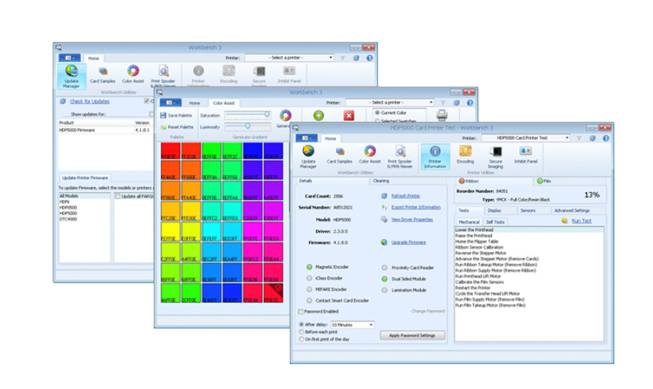This screenshot has height=389, width=653.
Task: Click the printer icon in Color Assist window
Action: 442,114
